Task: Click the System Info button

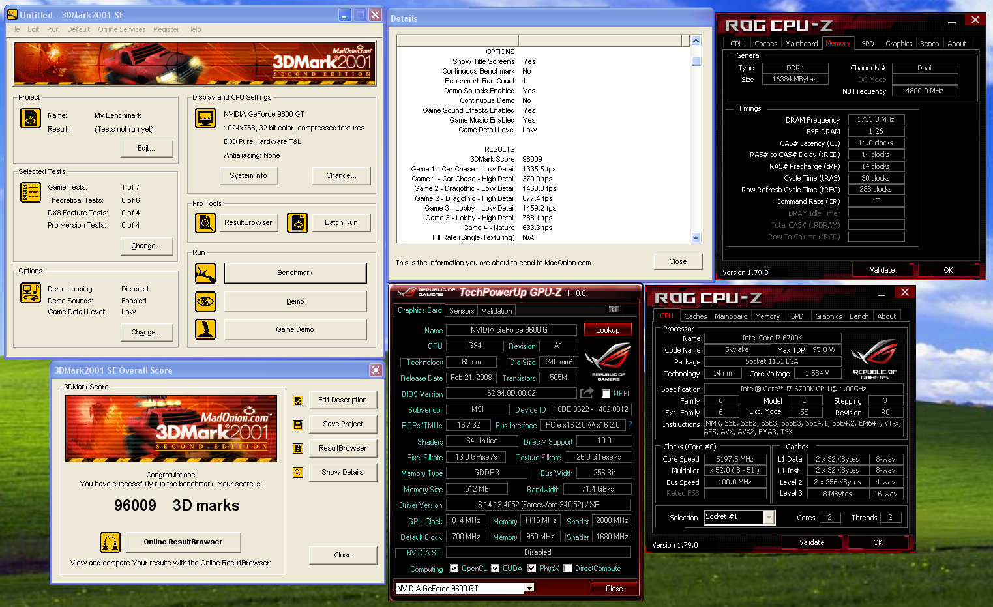Action: pyautogui.click(x=248, y=175)
